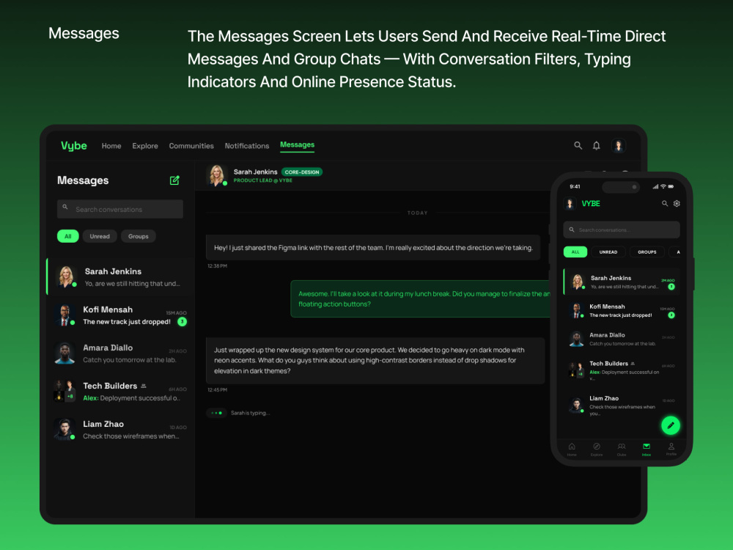Select the All filter chip on desktop

coord(67,236)
